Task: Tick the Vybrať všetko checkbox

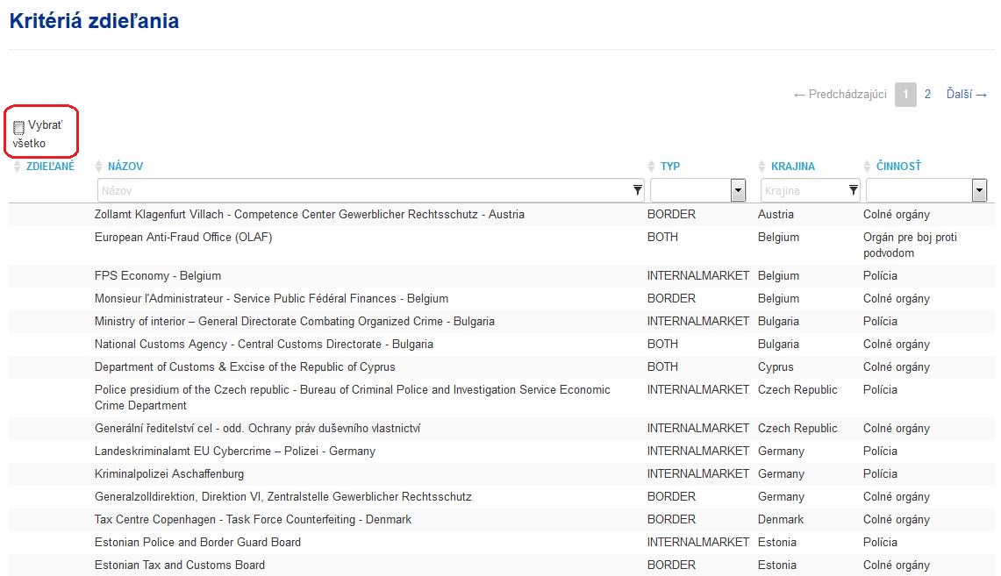Action: point(18,128)
